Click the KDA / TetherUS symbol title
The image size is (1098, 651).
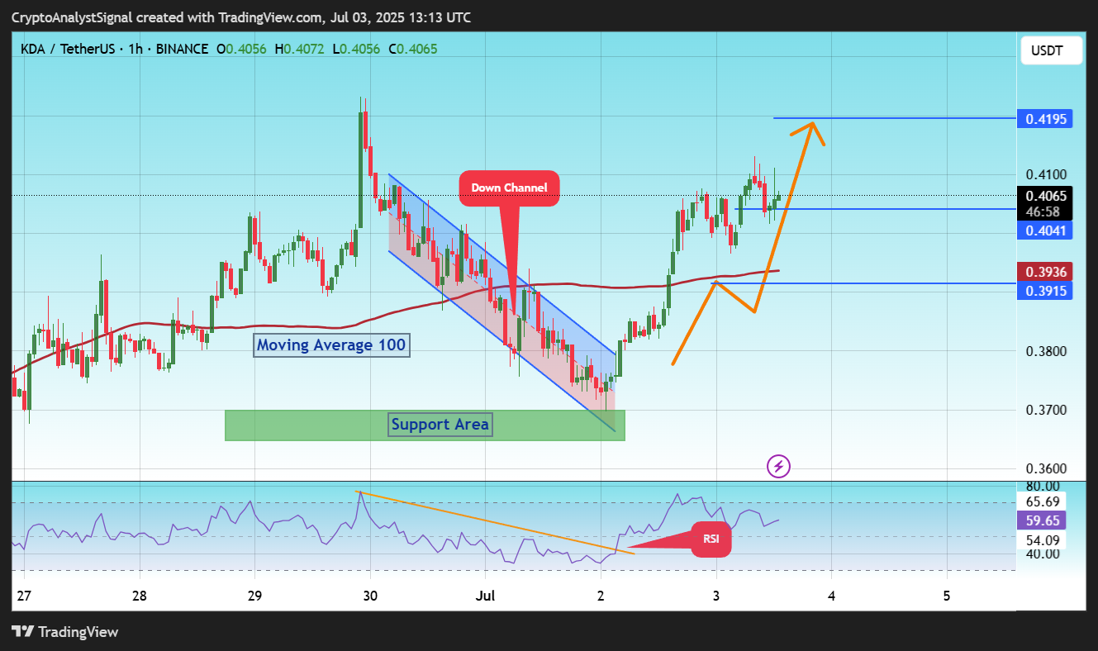(x=69, y=49)
